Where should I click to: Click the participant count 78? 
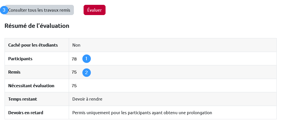(x=74, y=59)
